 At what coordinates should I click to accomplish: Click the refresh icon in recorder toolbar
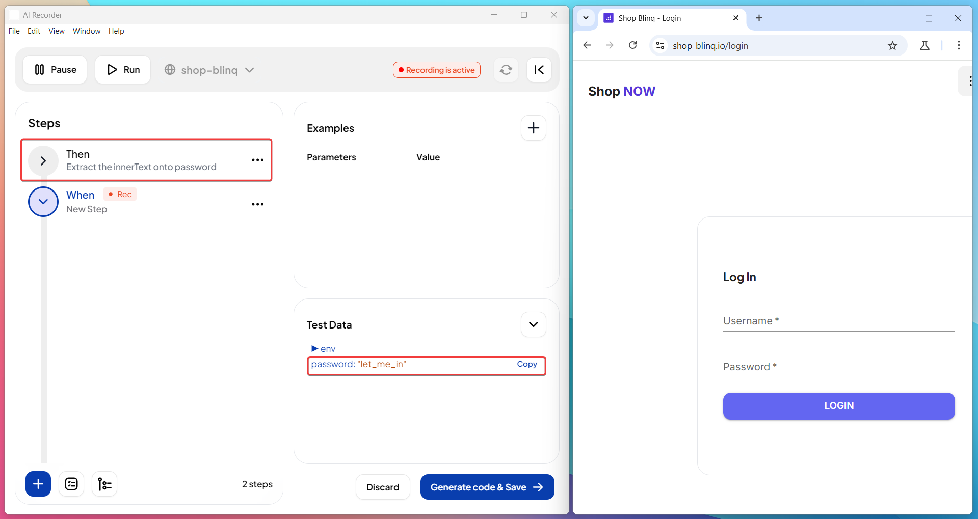click(506, 70)
